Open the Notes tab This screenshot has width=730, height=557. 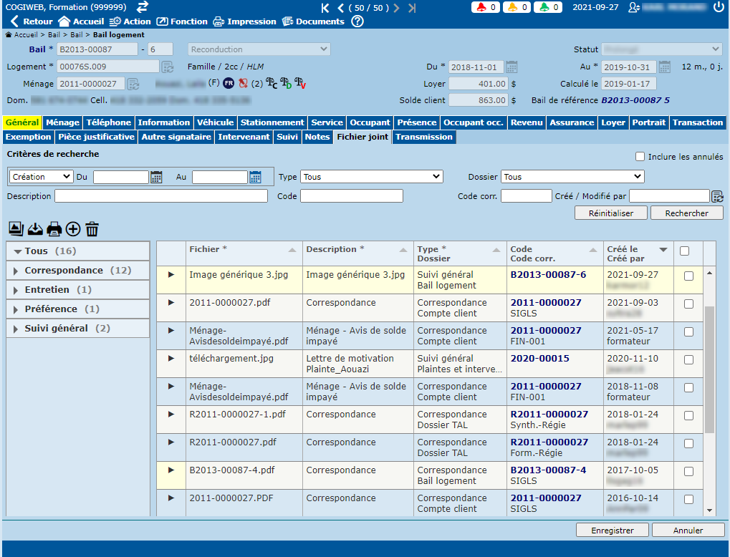pos(317,137)
